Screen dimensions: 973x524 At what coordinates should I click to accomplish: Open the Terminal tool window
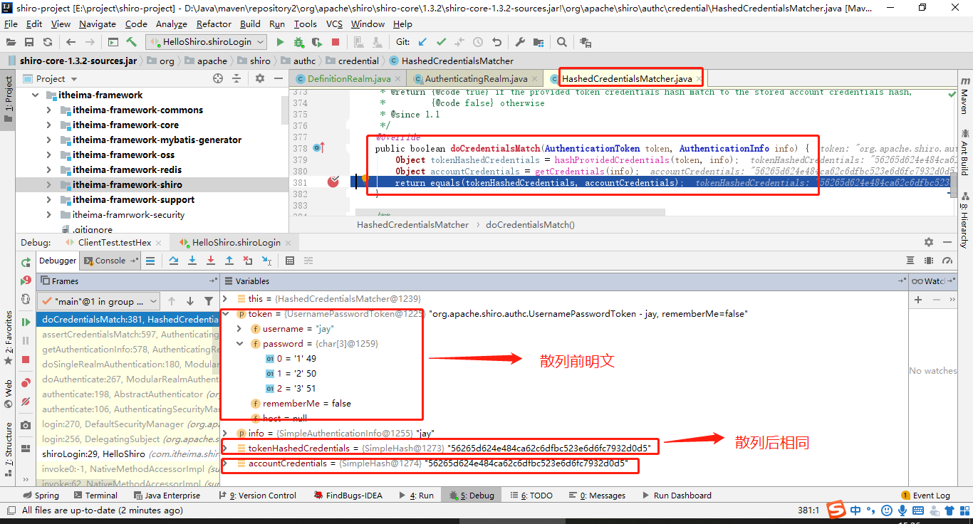pyautogui.click(x=95, y=496)
